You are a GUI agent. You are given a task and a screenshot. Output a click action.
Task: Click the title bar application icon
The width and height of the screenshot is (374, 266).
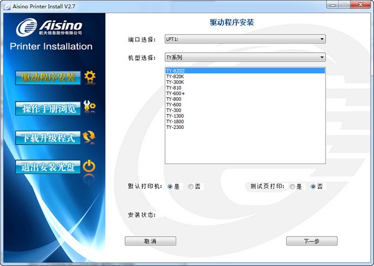tap(6, 6)
